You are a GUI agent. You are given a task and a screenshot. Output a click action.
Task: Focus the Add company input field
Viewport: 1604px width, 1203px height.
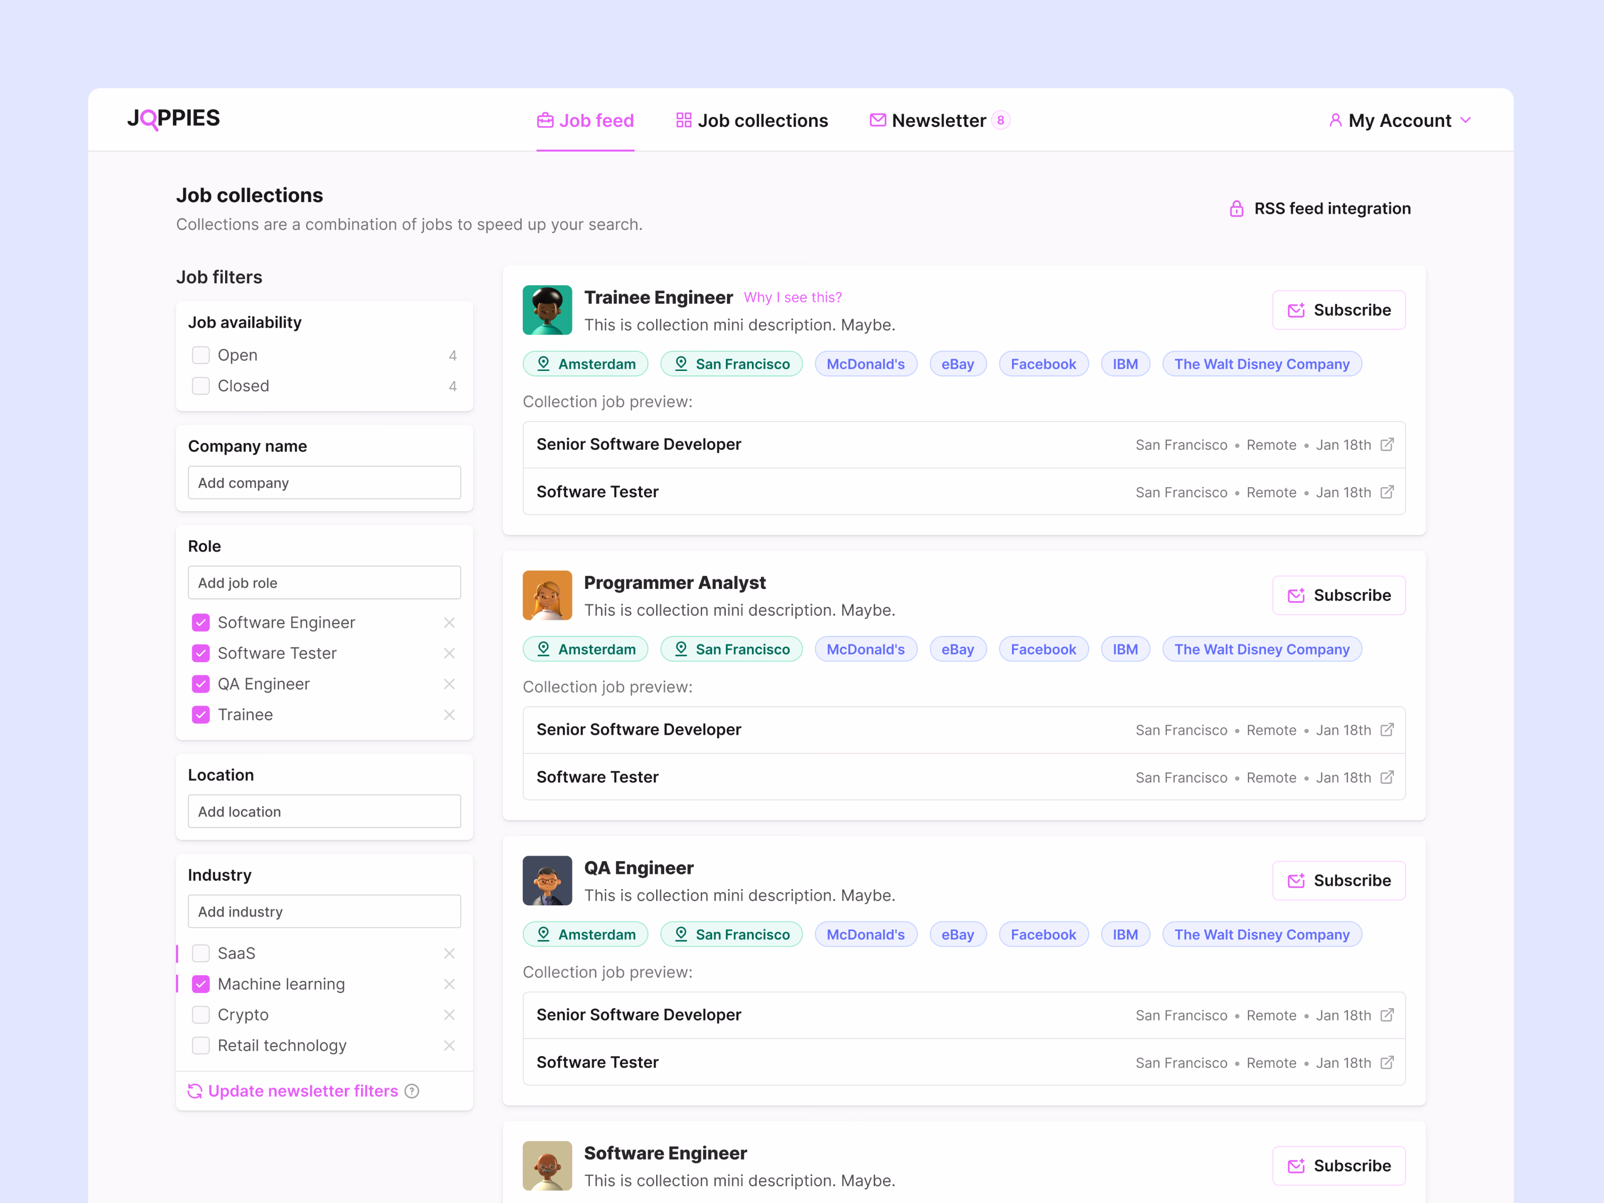(324, 483)
